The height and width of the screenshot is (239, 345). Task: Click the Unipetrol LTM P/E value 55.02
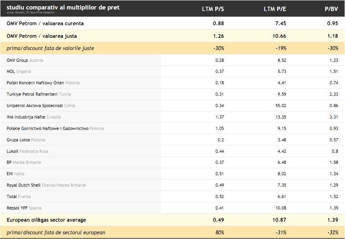coord(281,106)
